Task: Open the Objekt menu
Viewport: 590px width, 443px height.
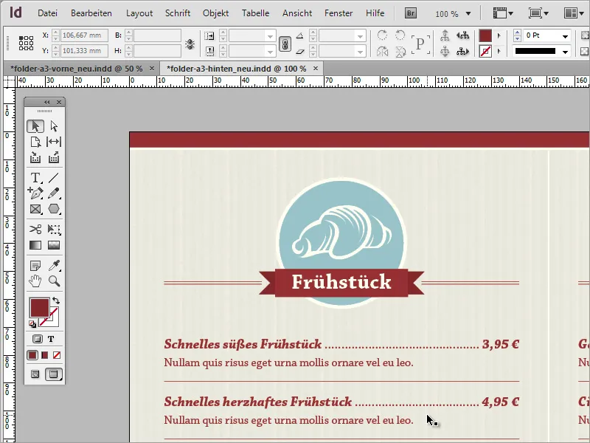Action: [x=215, y=13]
